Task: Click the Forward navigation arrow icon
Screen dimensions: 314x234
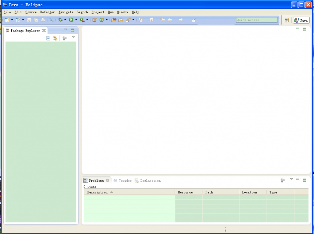Action: coord(181,20)
